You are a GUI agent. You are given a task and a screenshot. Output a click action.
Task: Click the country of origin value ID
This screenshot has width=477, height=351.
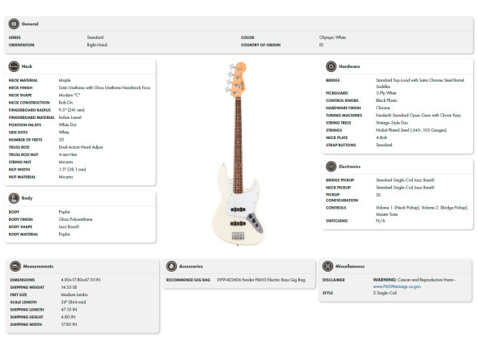[x=321, y=44]
